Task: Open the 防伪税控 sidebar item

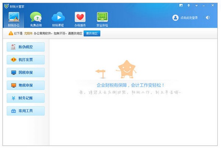Action: [25, 47]
